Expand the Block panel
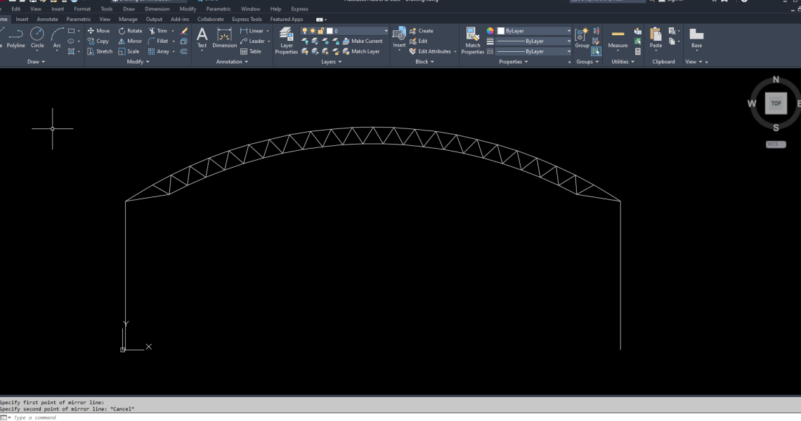801x421 pixels. coord(424,62)
